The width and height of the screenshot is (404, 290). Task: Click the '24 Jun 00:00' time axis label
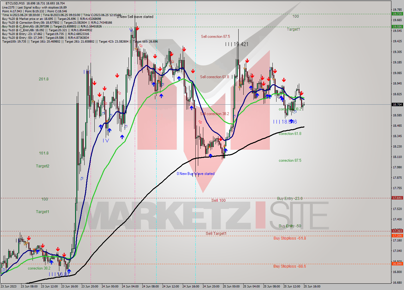[x=110, y=287]
